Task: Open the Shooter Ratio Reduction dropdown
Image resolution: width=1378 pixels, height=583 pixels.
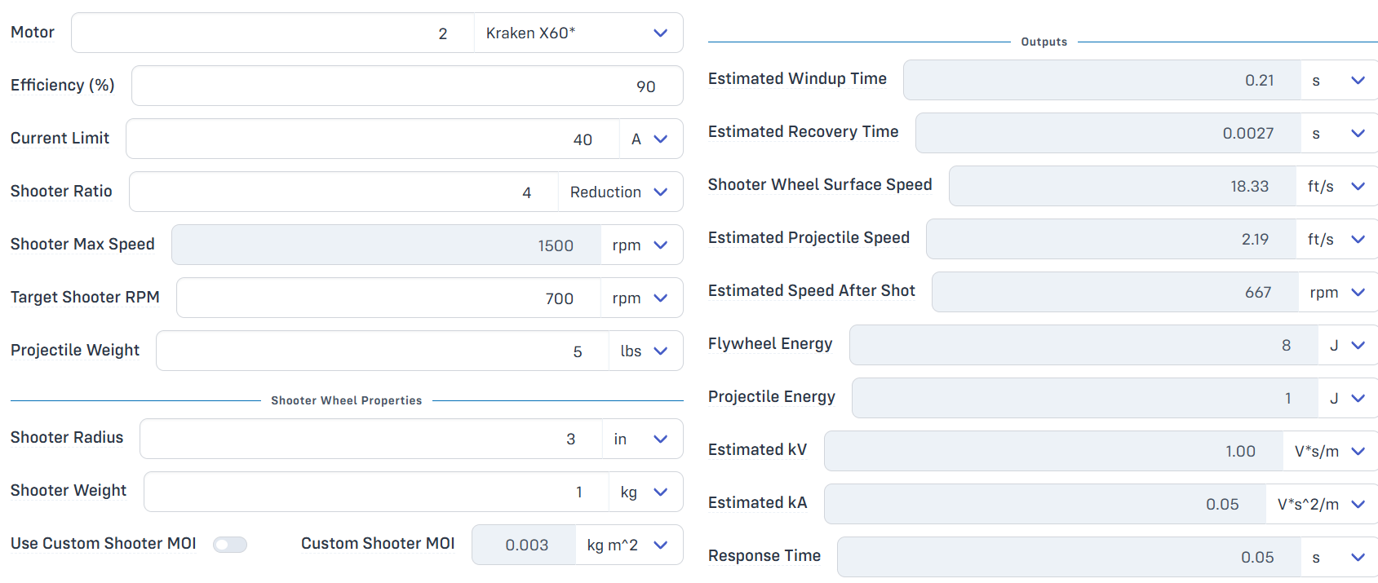Action: [620, 192]
